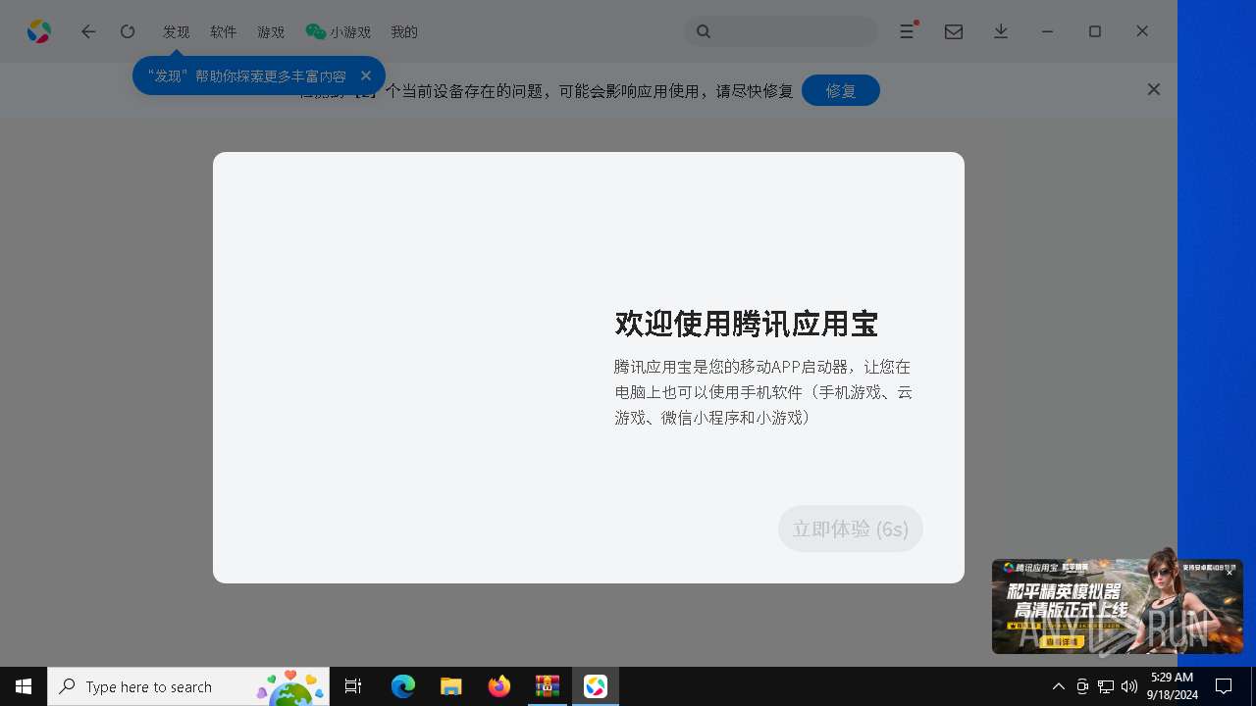The width and height of the screenshot is (1256, 706).
Task: Click the 修复 repair button
Action: pos(841,90)
